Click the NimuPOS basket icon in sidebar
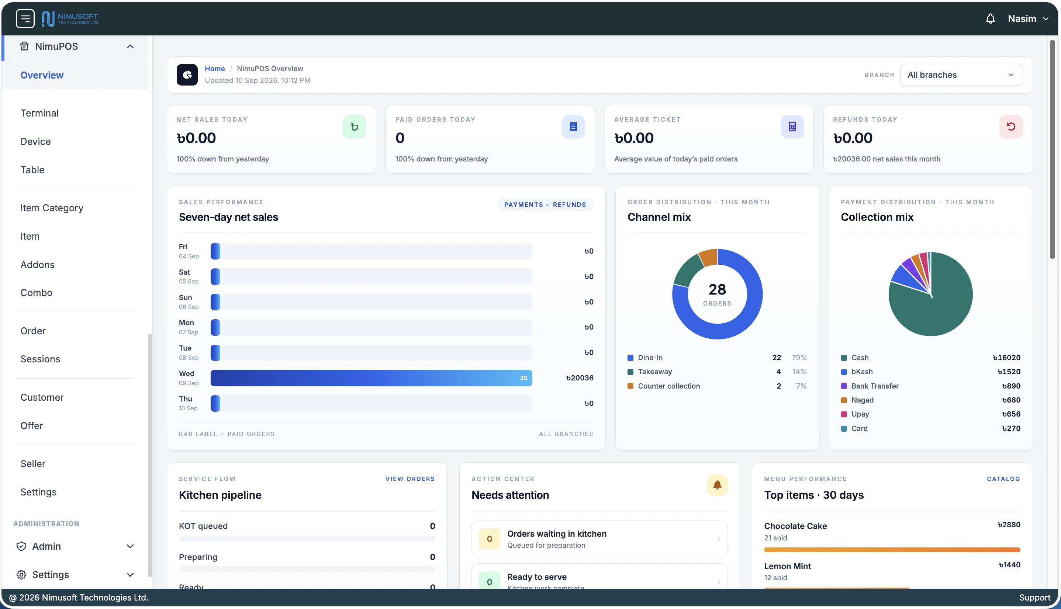This screenshot has height=609, width=1061. click(24, 46)
